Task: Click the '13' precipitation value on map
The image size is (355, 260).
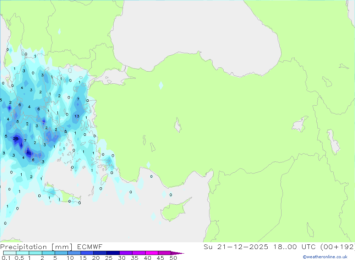Action: 77,116
